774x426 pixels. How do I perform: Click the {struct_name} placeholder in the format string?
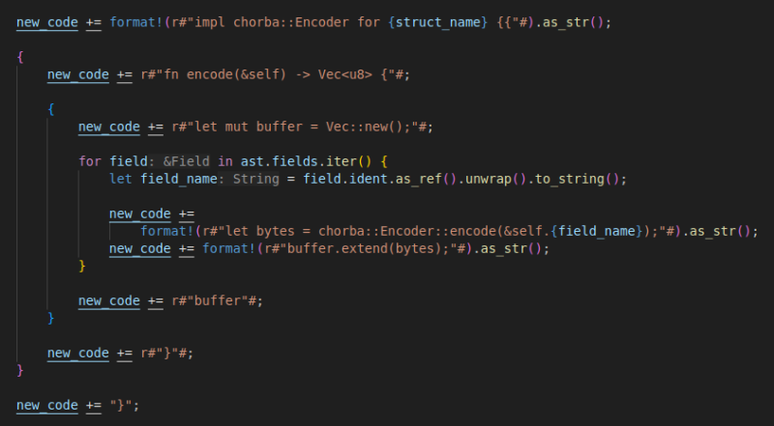point(439,21)
